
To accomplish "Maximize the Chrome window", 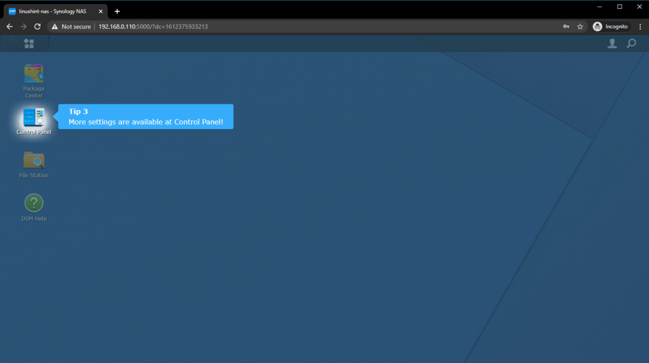I will point(620,7).
